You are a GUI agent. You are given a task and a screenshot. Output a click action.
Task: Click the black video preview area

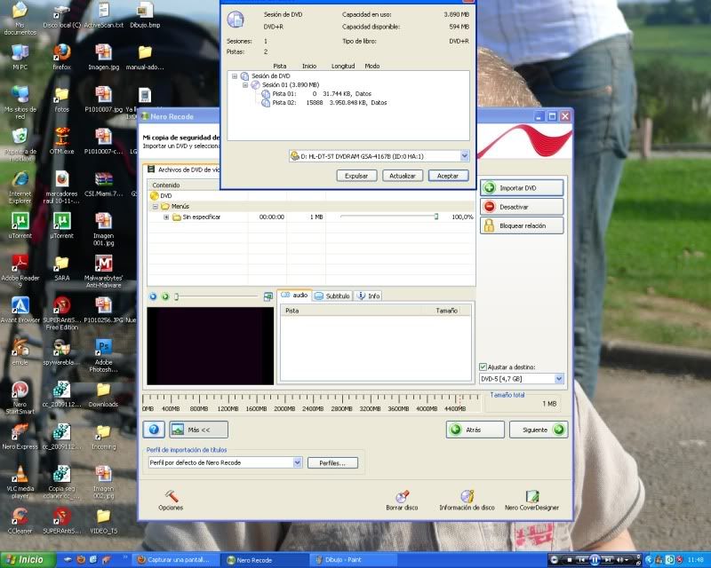click(211, 346)
